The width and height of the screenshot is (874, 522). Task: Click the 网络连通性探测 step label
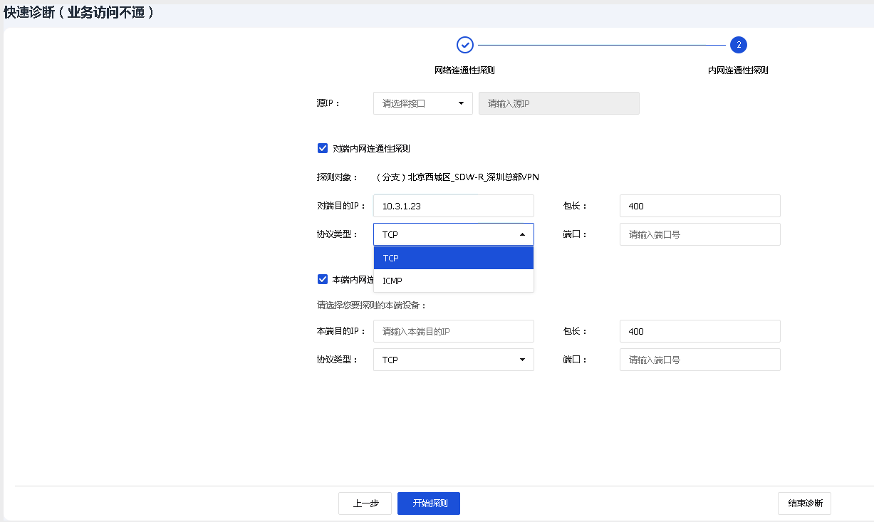point(464,71)
